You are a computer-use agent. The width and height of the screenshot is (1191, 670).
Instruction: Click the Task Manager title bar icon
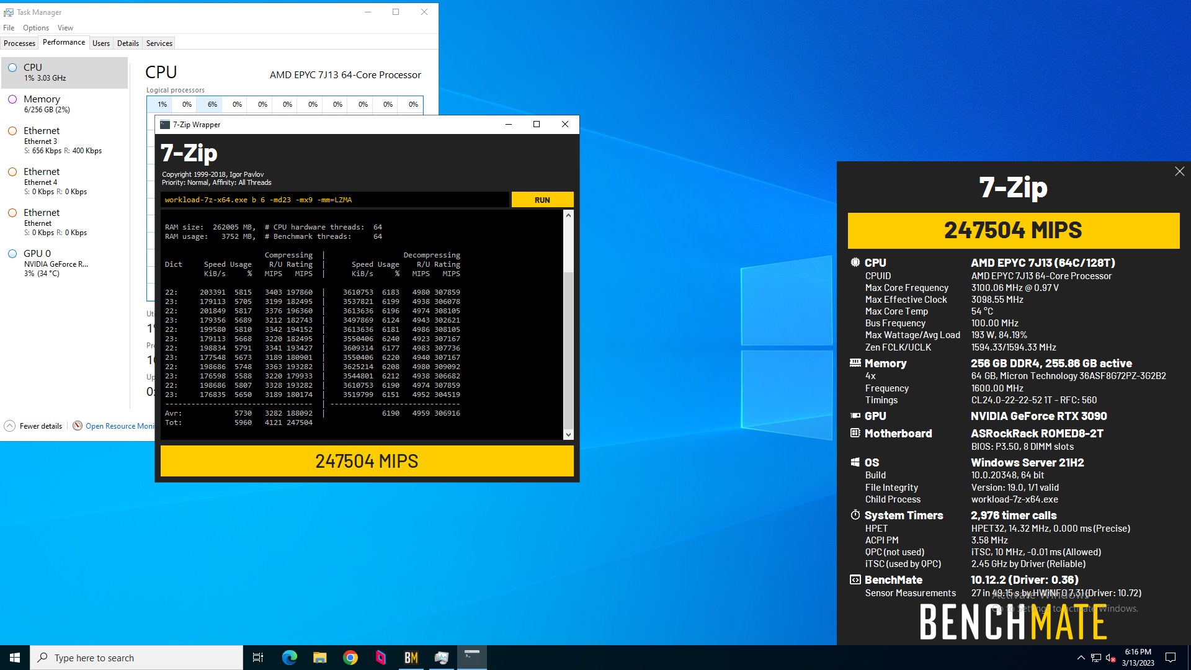[9, 12]
